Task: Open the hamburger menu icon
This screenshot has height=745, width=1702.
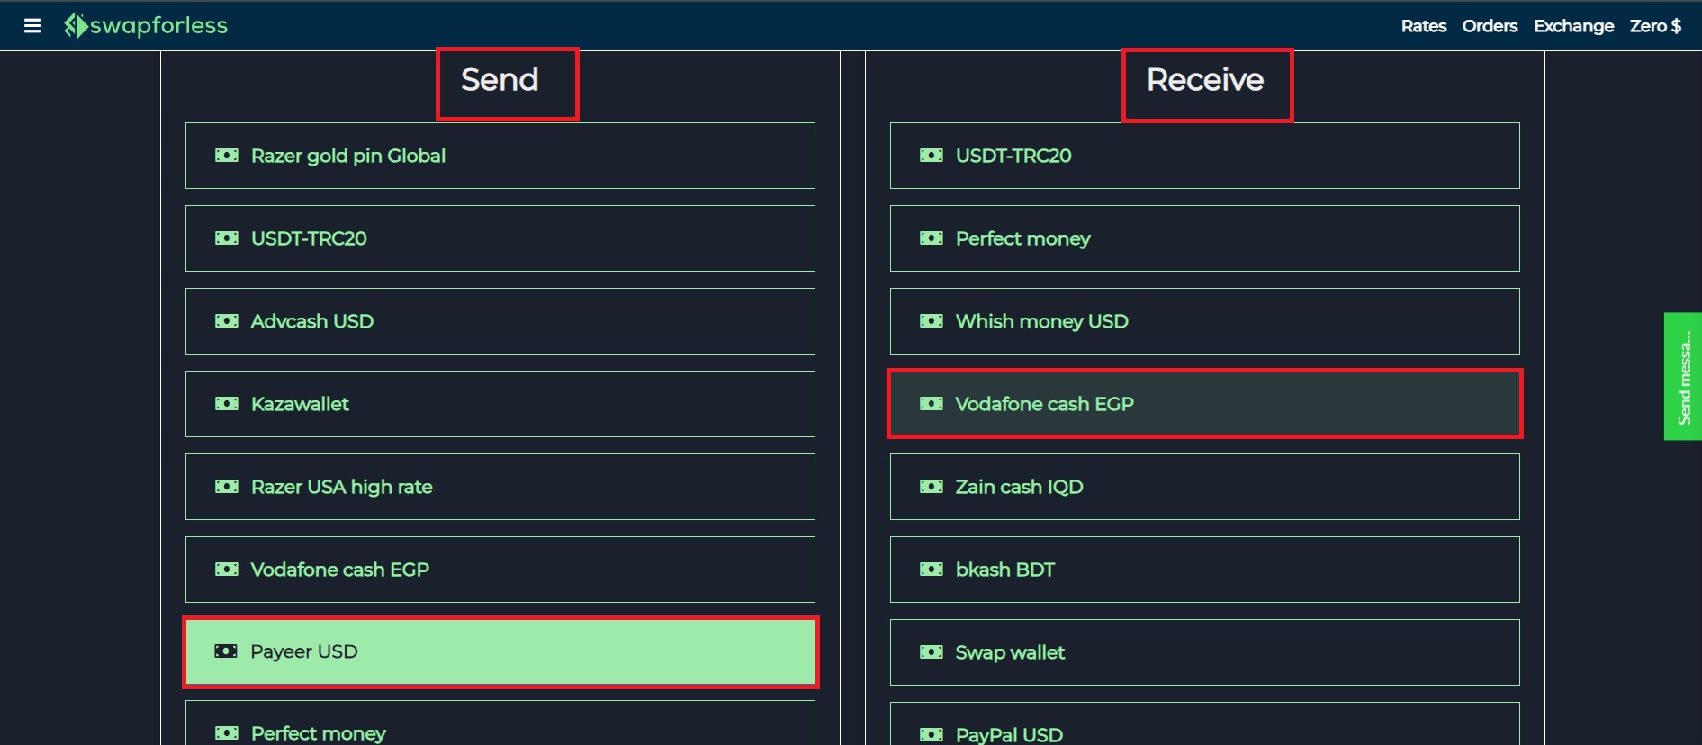Action: click(x=32, y=26)
